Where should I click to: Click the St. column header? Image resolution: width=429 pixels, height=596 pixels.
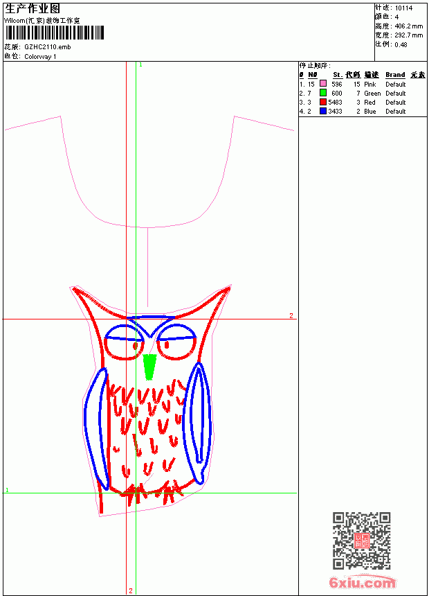338,75
